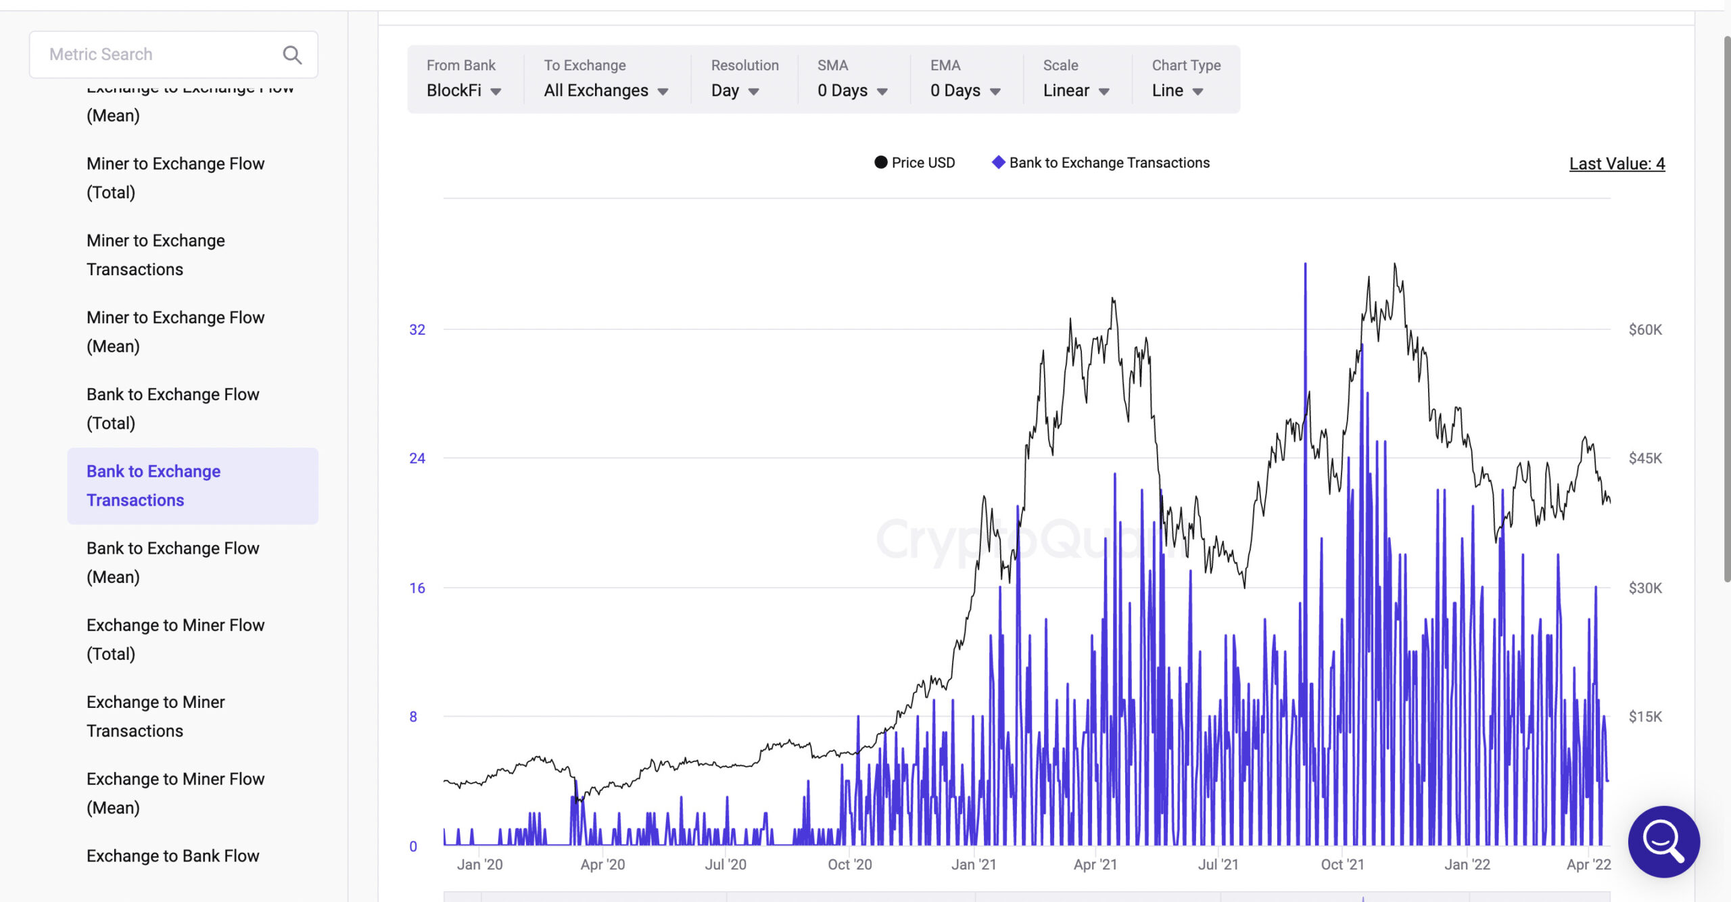Click the page vertical scrollbar thumb
This screenshot has height=902, width=1731.
pos(1726,308)
